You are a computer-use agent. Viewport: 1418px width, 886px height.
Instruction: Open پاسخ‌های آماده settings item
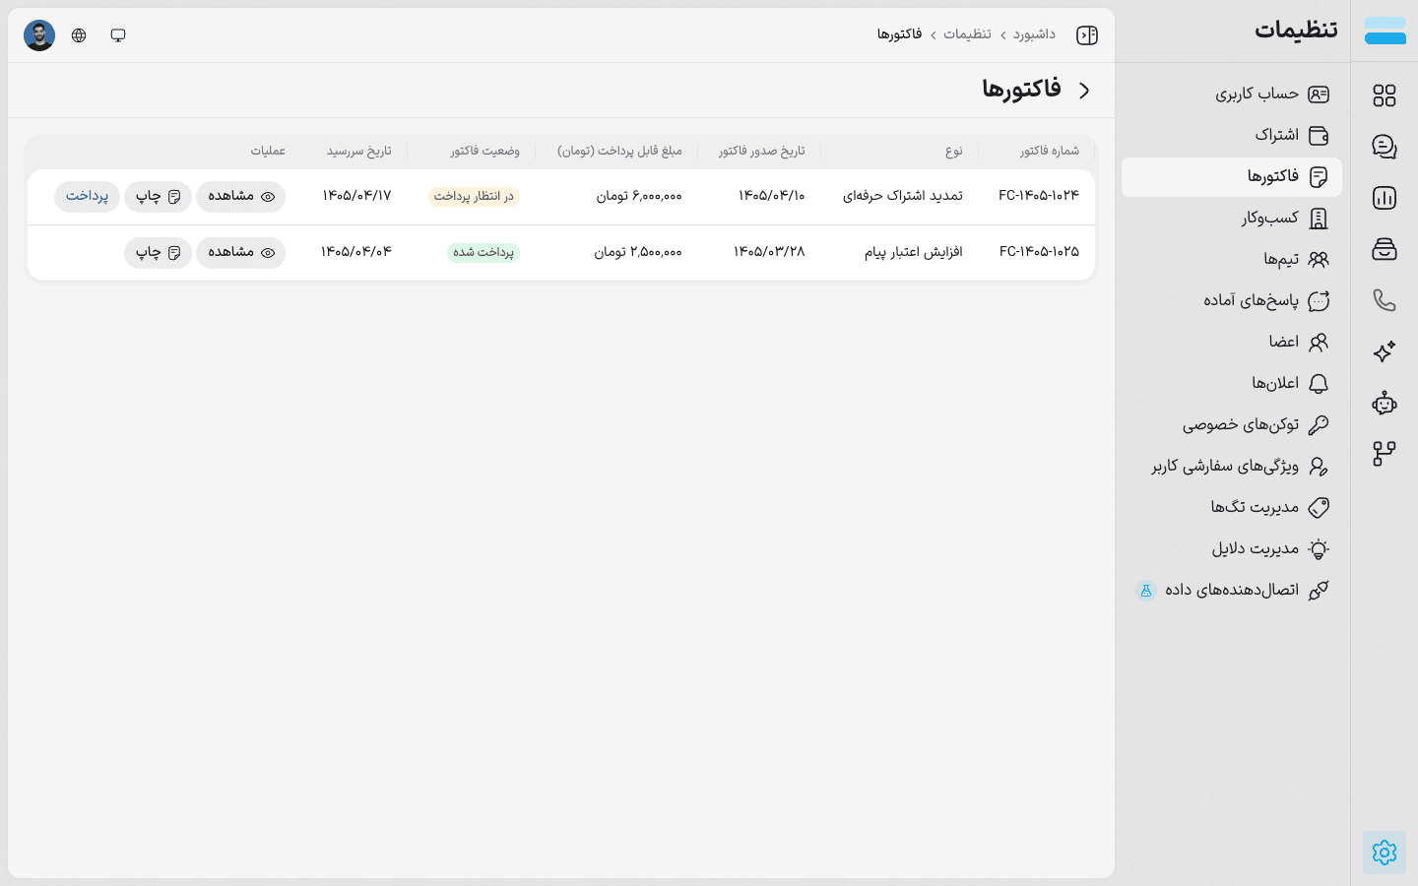[1232, 301]
